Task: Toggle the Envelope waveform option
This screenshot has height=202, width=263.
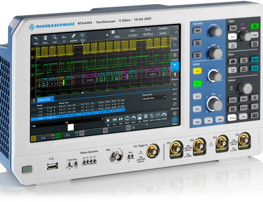Action: tap(164, 115)
